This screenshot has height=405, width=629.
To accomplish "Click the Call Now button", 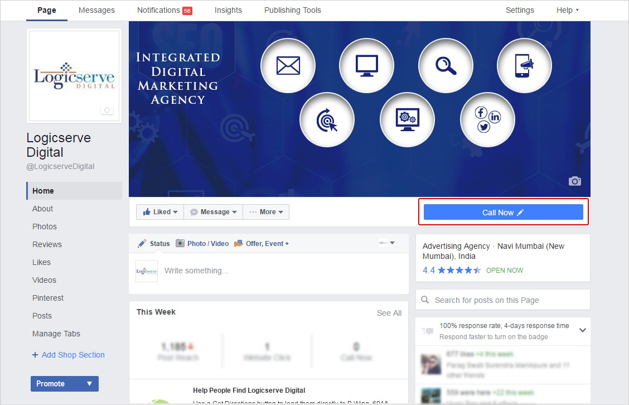I will click(x=503, y=213).
